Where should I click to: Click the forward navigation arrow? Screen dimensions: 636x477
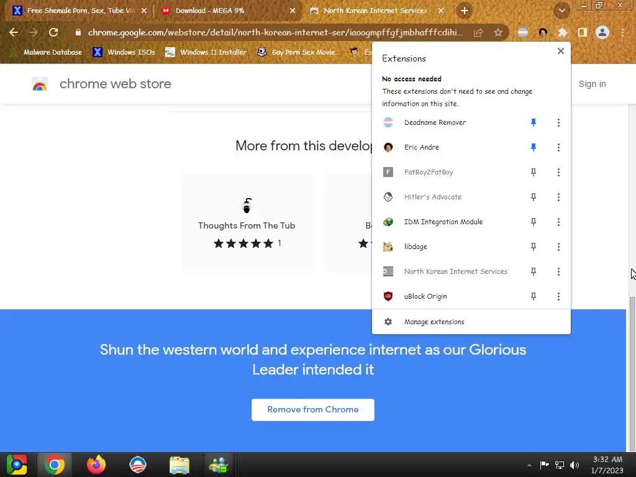[x=34, y=32]
